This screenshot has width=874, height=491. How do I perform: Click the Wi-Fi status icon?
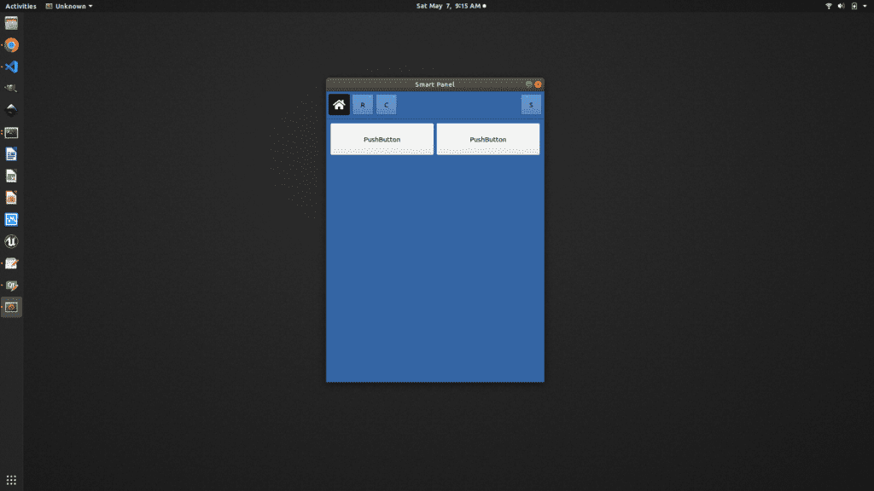pos(828,6)
